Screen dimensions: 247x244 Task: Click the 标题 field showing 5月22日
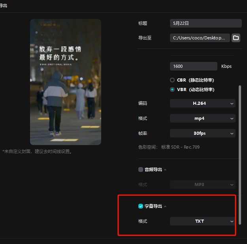[x=206, y=23]
